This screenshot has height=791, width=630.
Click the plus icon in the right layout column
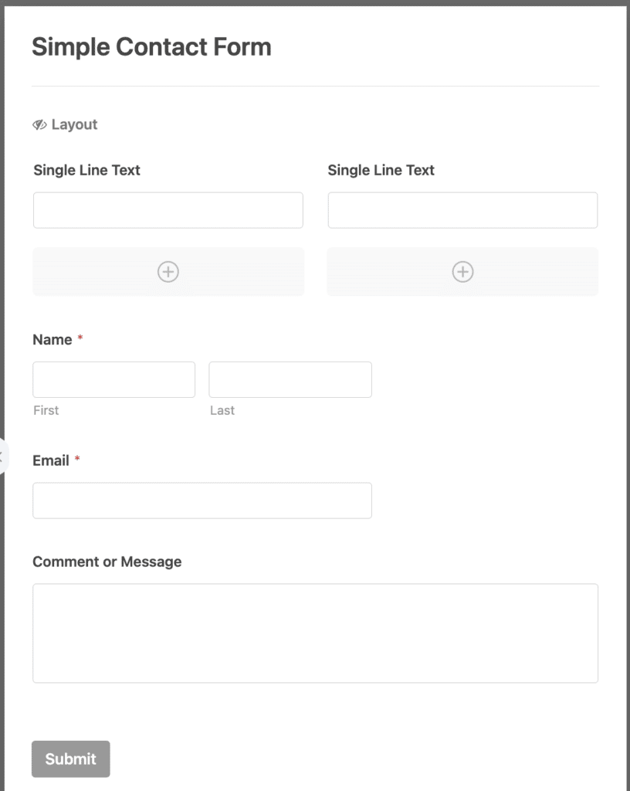click(x=462, y=271)
